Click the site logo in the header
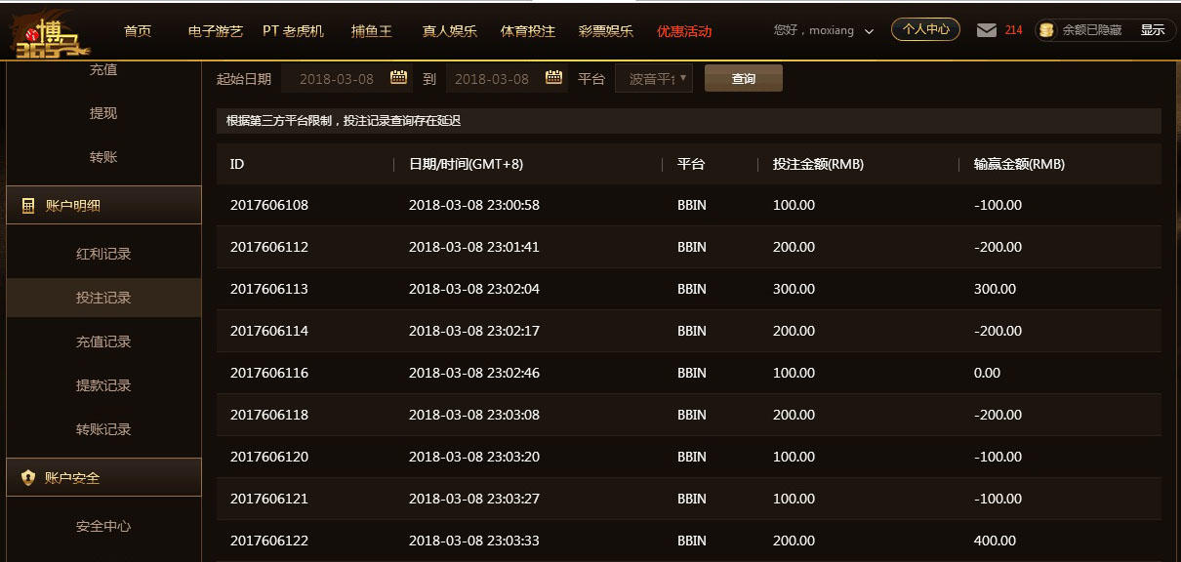This screenshot has height=562, width=1181. point(49,31)
